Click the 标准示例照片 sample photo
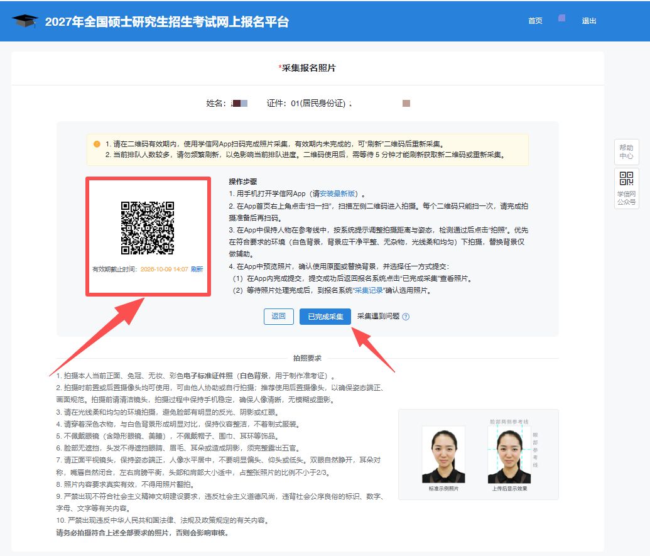This screenshot has height=556, width=650. tap(443, 454)
